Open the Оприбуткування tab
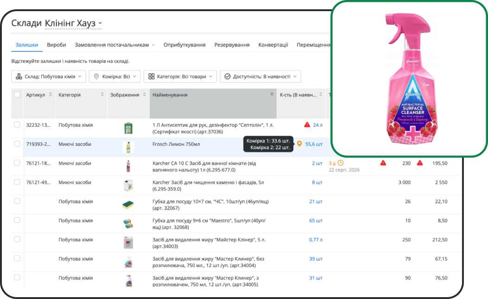This screenshot has height=299, width=488. [x=185, y=45]
